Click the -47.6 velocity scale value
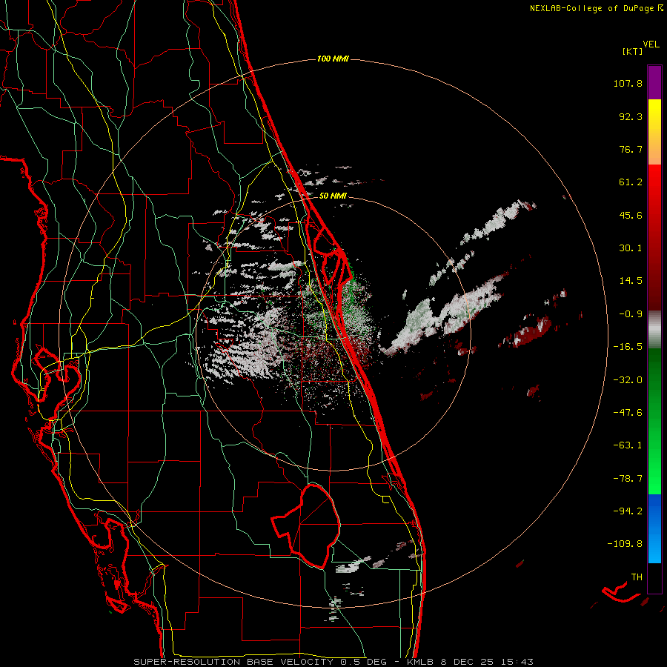The height and width of the screenshot is (667, 667). point(628,413)
